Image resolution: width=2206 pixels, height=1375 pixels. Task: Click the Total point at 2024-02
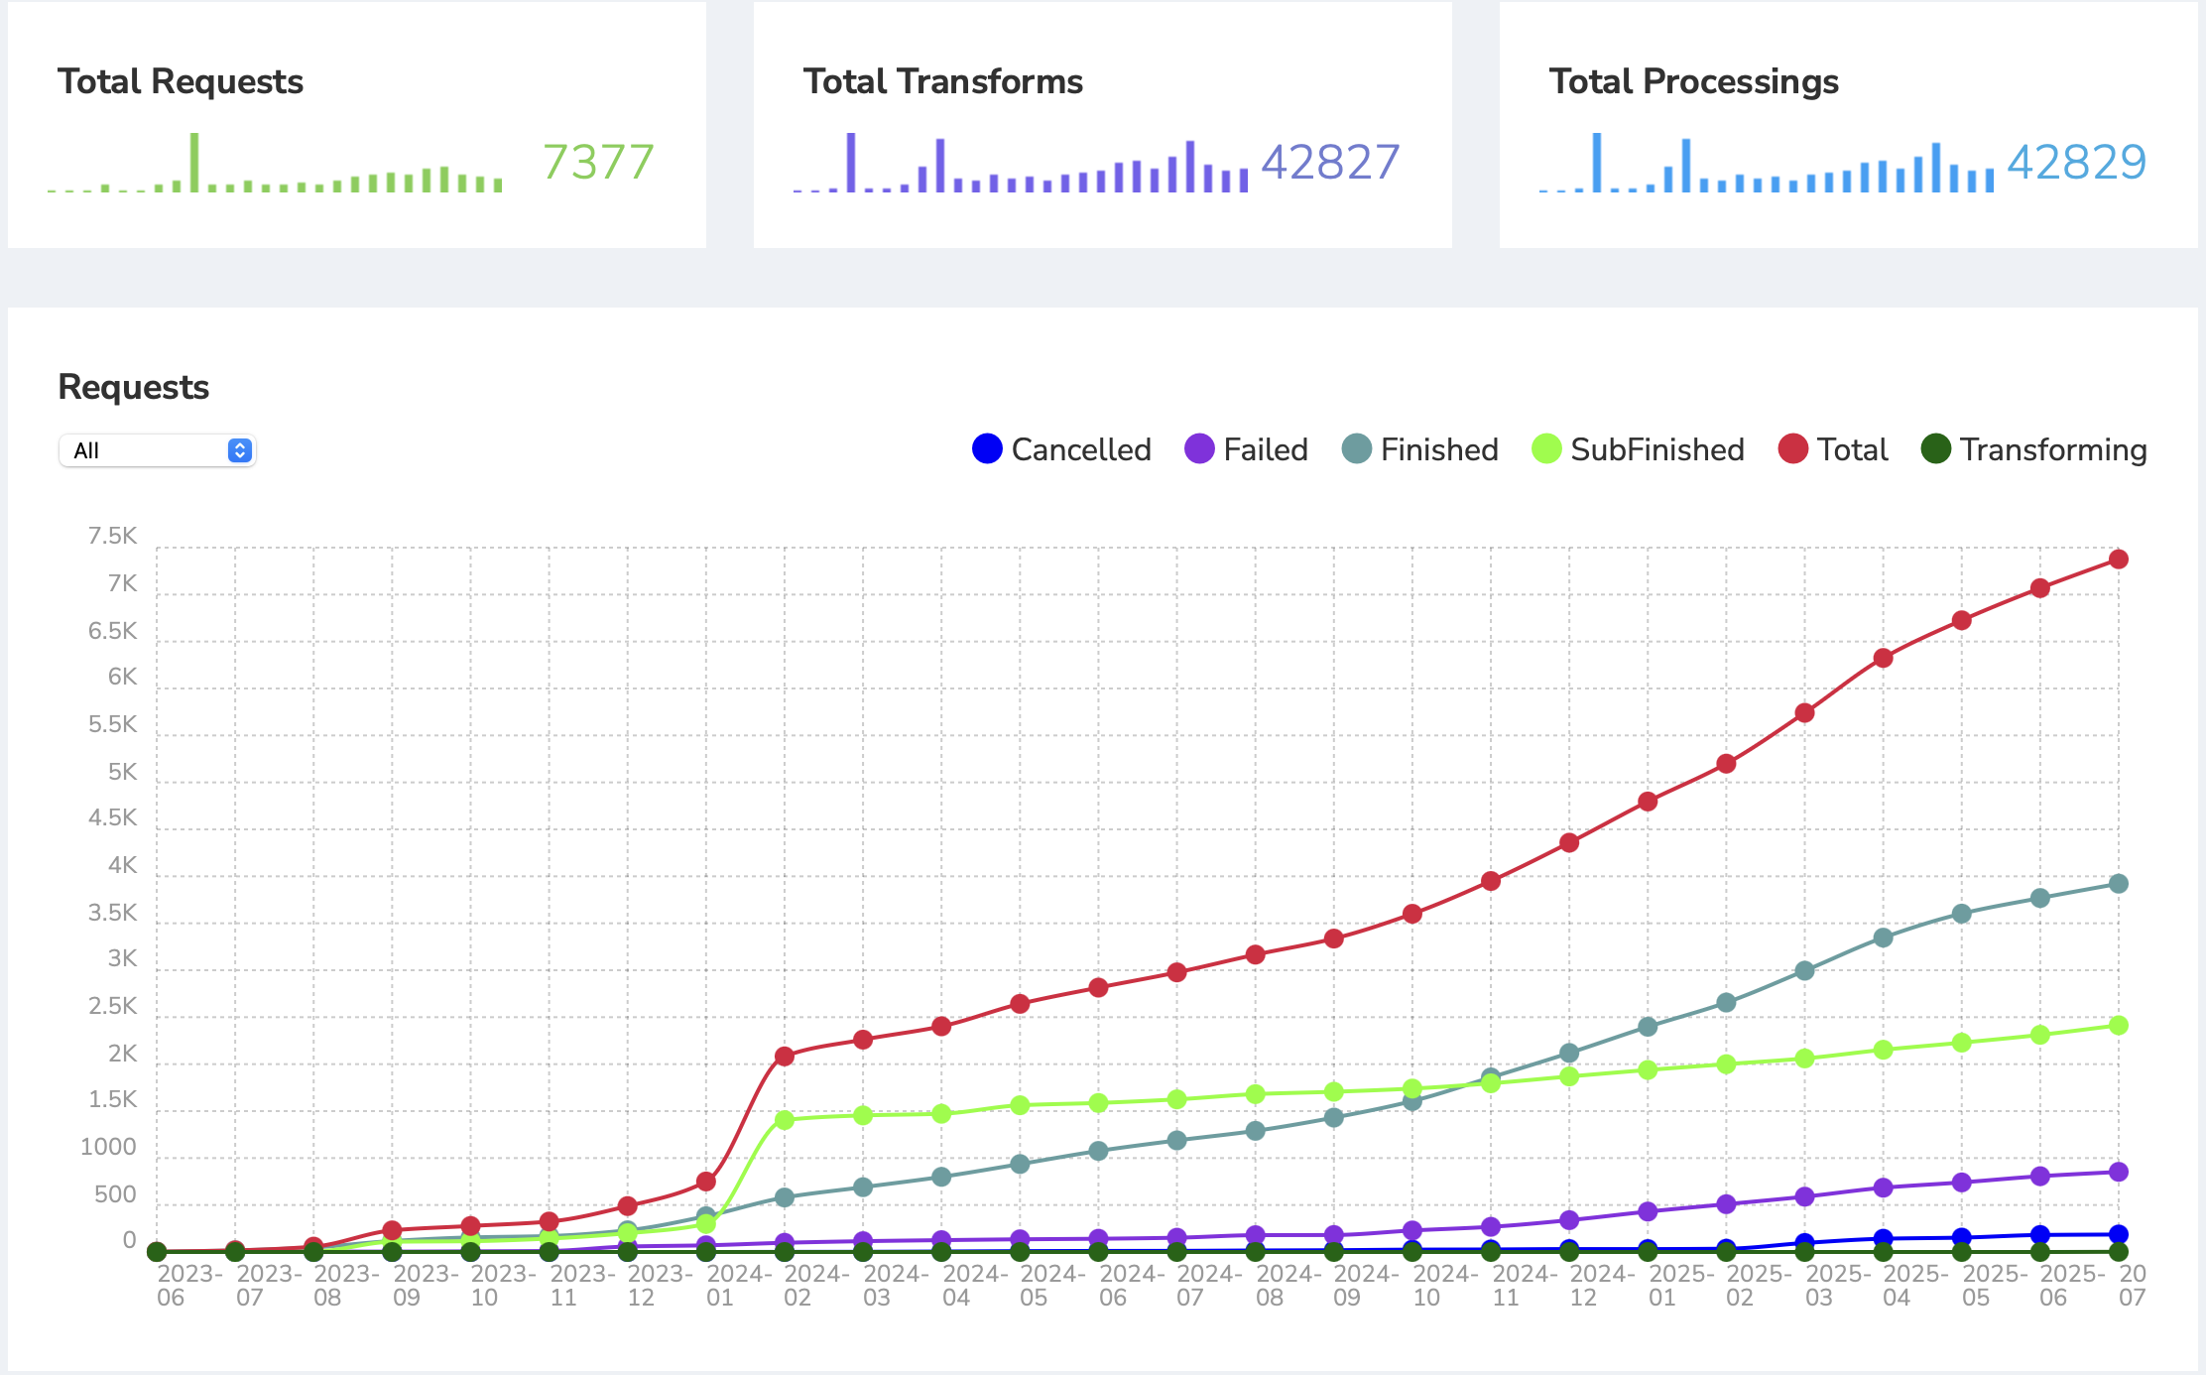pos(785,1056)
